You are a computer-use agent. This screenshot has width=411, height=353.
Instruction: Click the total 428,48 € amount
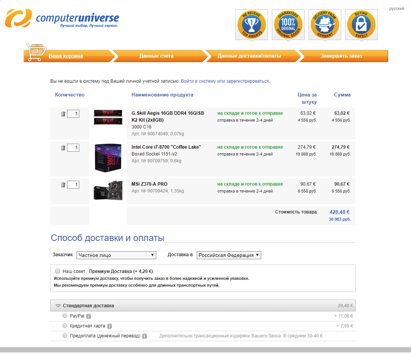coord(339,212)
